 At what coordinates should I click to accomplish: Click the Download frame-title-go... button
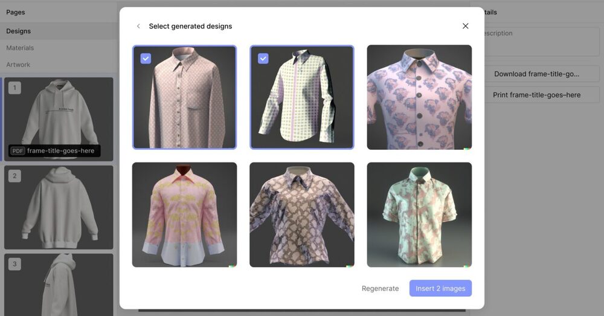(x=536, y=74)
